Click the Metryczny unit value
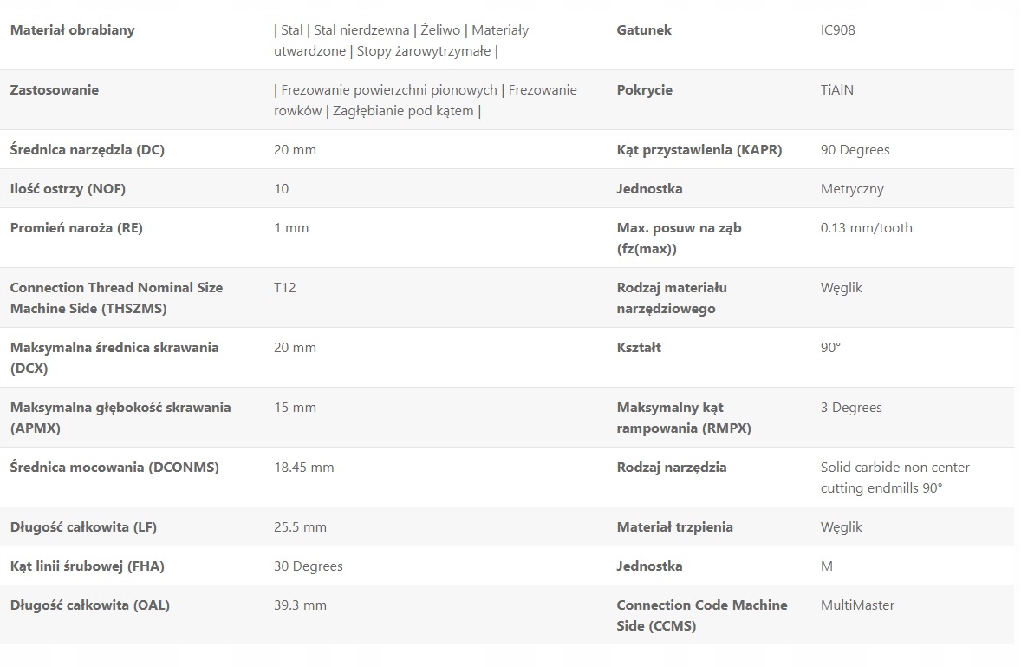1021x667 pixels. [x=852, y=189]
